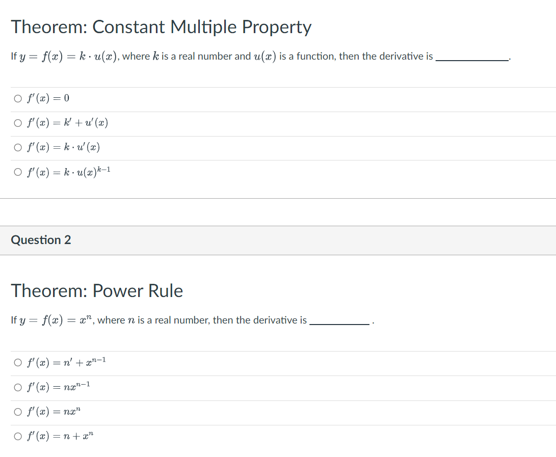Pick the radio for f′(x) = nx^n
The height and width of the screenshot is (457, 556).
(18, 412)
